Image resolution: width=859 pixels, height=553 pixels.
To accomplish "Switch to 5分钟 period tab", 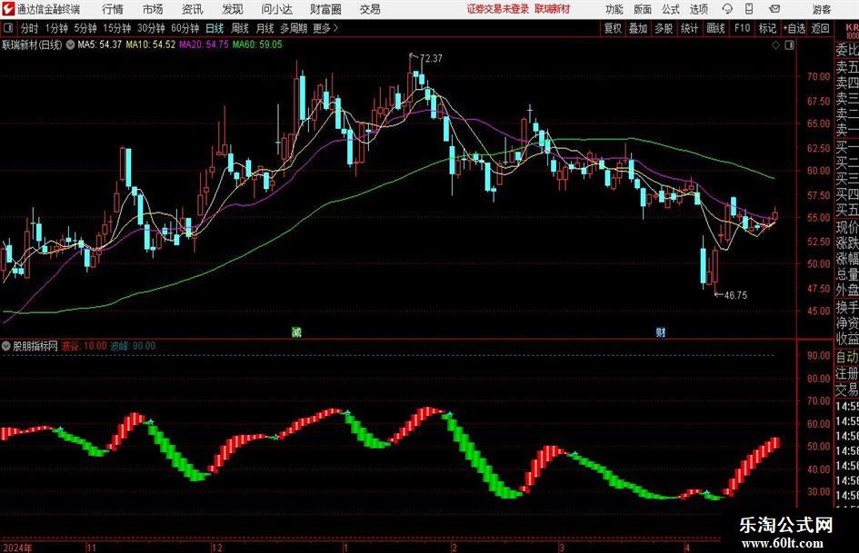I will [85, 28].
